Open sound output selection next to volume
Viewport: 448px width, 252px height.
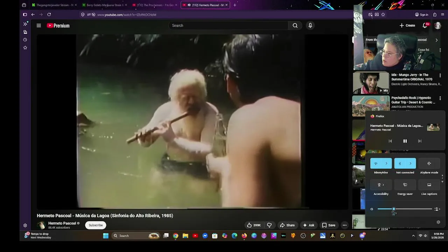(437, 209)
